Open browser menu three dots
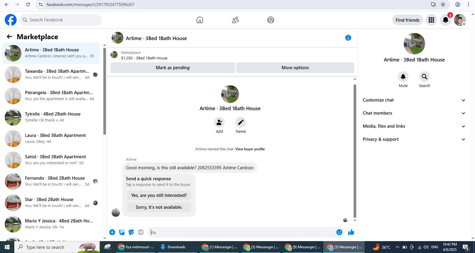This screenshot has width=475, height=253. coord(468,4)
